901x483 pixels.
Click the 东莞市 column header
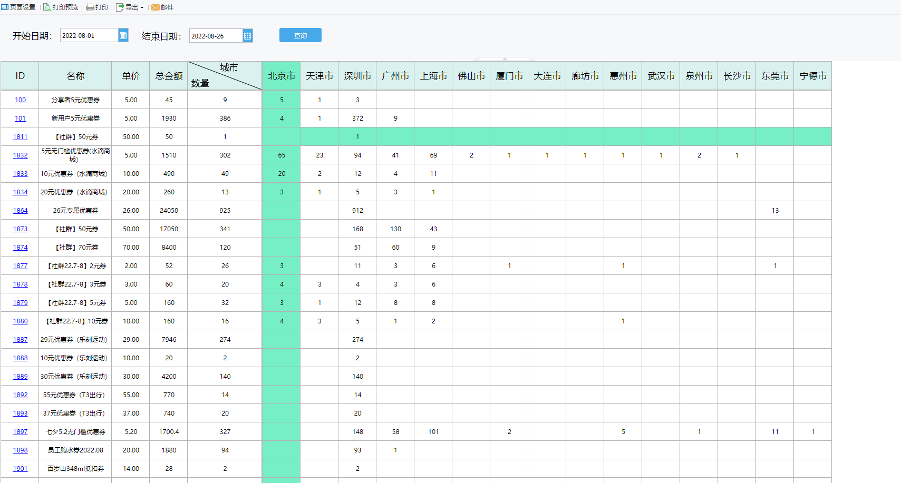pos(775,76)
